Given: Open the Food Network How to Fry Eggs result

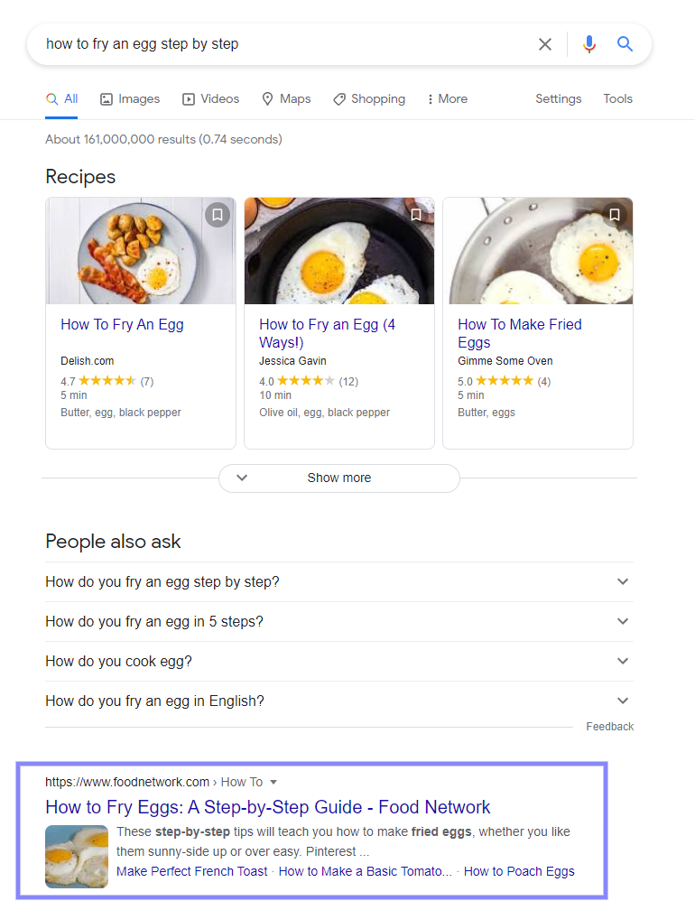Looking at the screenshot, I should point(267,807).
